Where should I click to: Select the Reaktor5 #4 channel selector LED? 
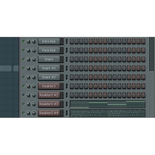pos(67,113)
